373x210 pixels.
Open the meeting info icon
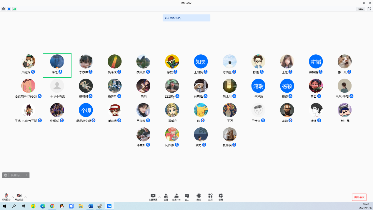[x=4, y=9]
